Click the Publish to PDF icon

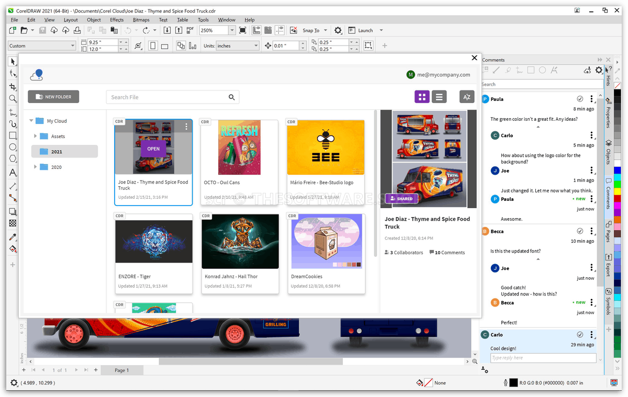(x=190, y=31)
